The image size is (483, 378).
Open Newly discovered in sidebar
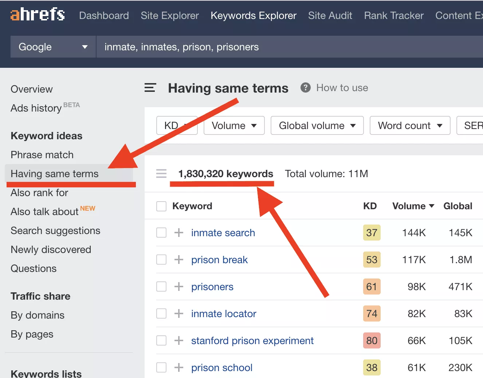51,249
